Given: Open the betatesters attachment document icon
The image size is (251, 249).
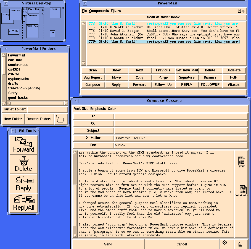Looking at the screenshot, I should (243, 190).
